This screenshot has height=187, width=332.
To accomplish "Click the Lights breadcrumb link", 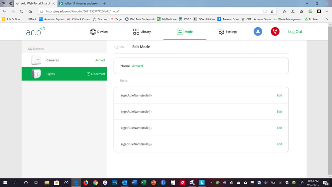I will pos(119,47).
